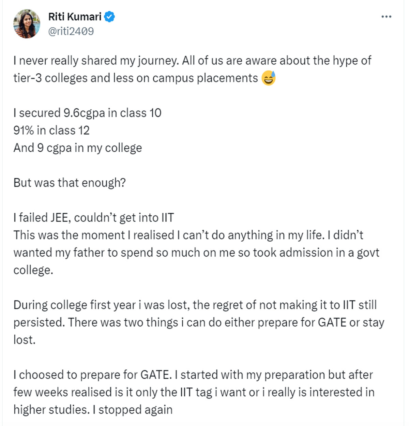Visit the @riti2409 handle
Image resolution: width=409 pixels, height=426 pixels.
(71, 31)
